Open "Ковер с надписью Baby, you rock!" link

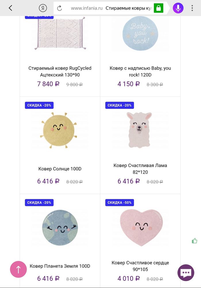coord(140,71)
